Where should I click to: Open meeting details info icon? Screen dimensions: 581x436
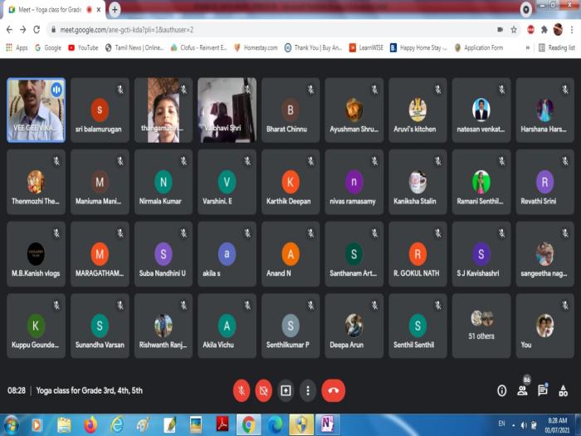coord(501,390)
